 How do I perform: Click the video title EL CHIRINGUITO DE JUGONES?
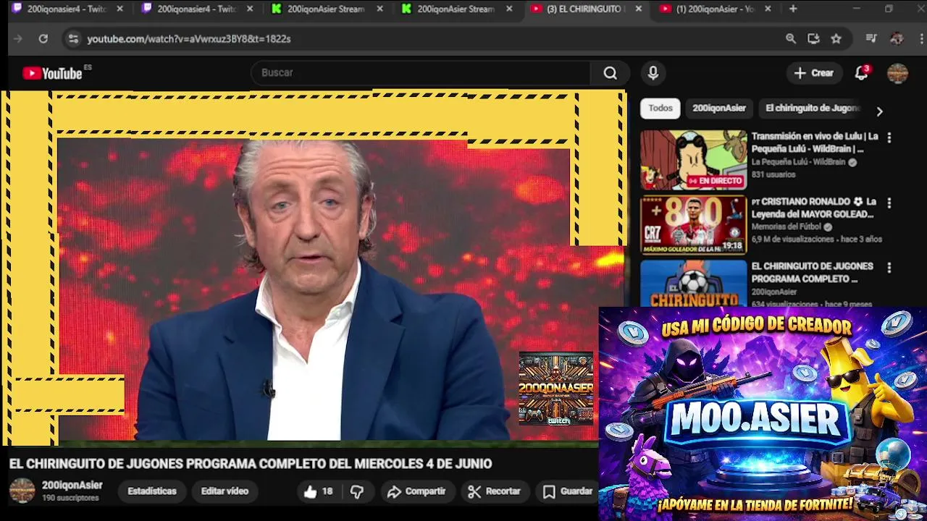tap(251, 464)
